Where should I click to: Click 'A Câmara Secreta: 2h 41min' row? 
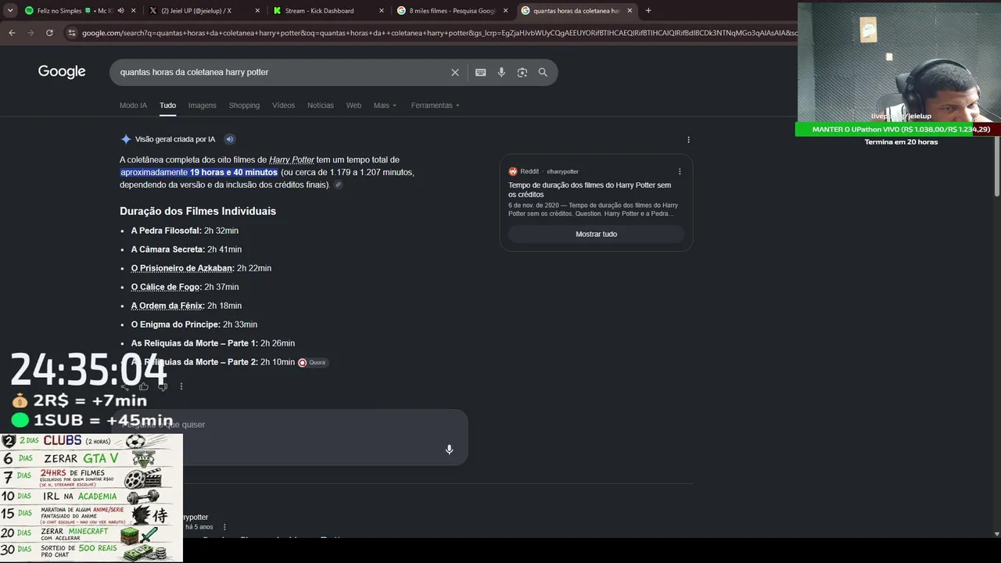point(186,249)
